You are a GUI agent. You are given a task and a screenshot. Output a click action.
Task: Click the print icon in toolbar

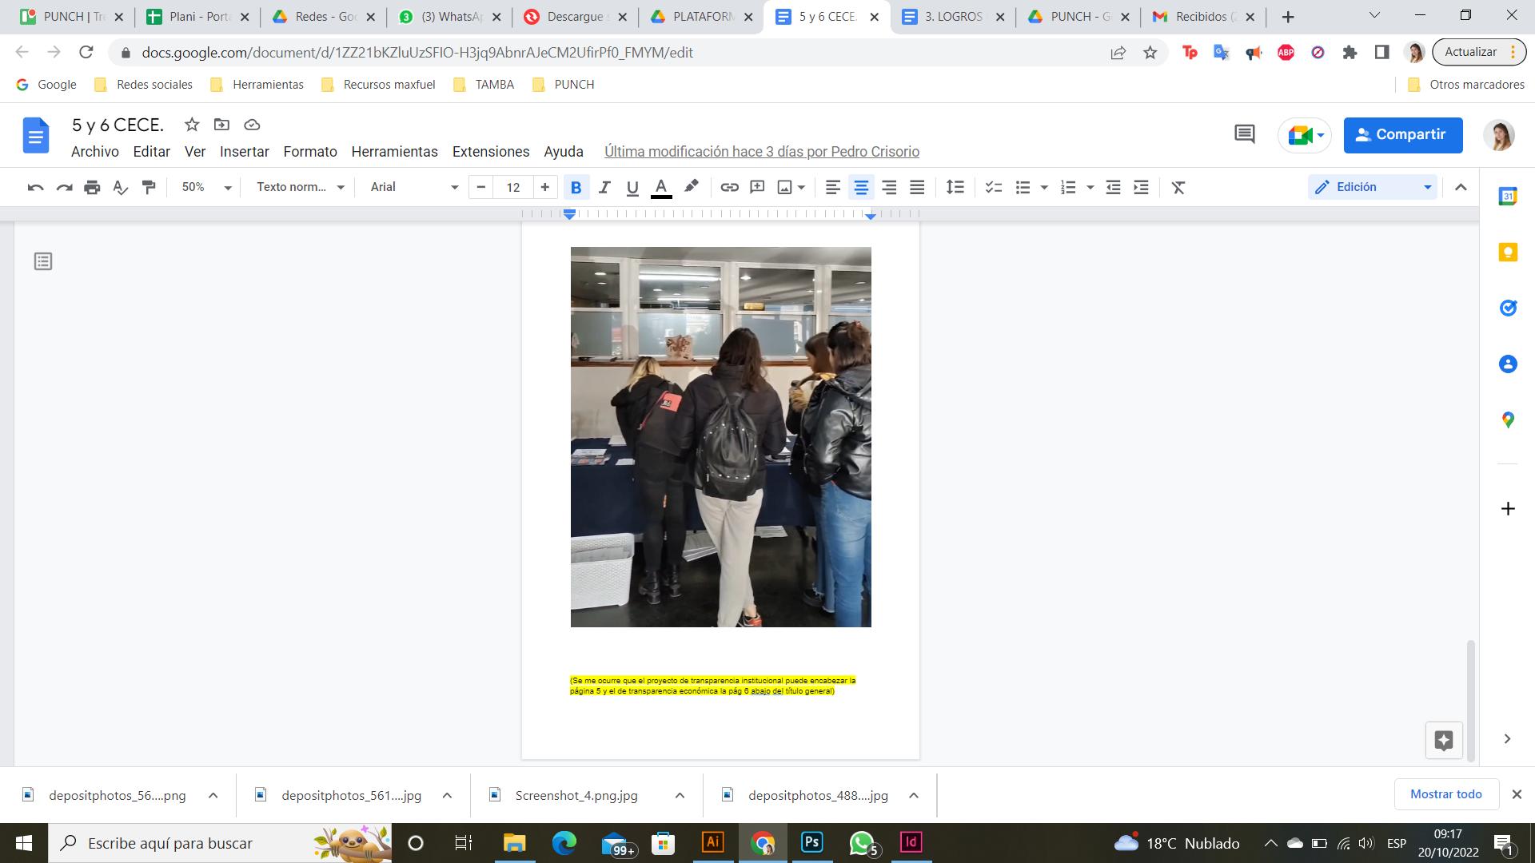(x=92, y=187)
